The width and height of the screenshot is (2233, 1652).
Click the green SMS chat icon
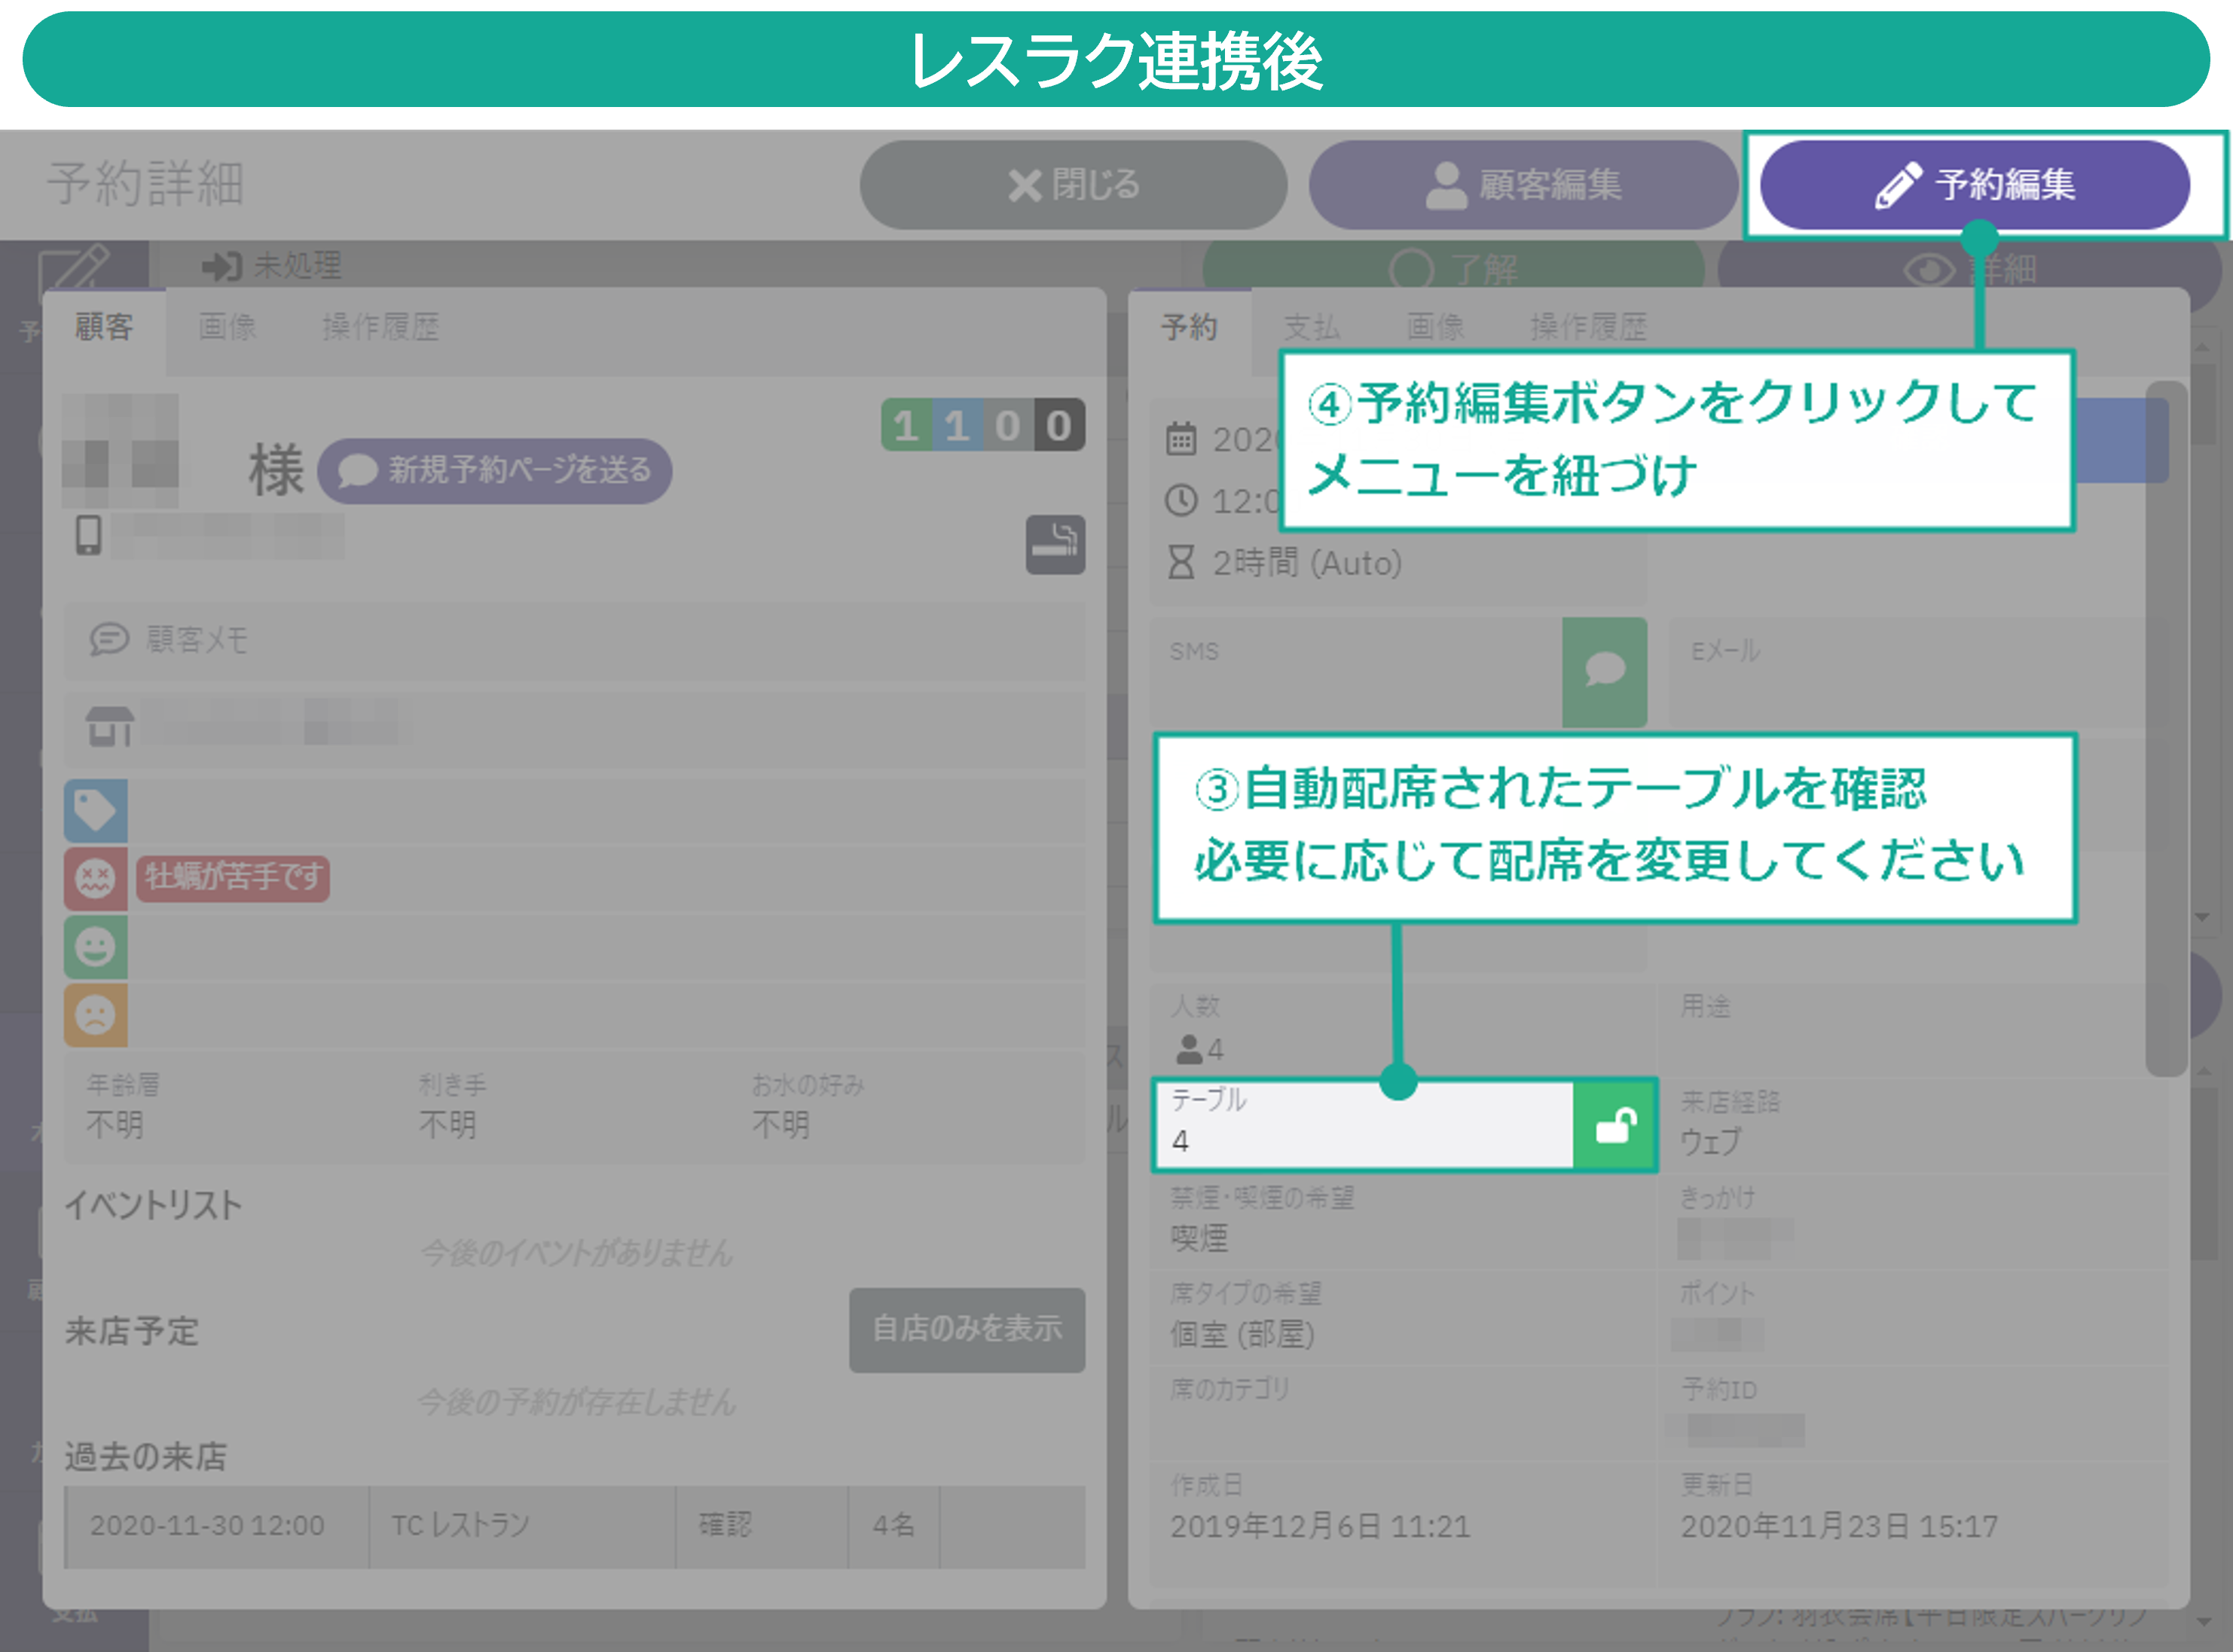(x=1604, y=671)
